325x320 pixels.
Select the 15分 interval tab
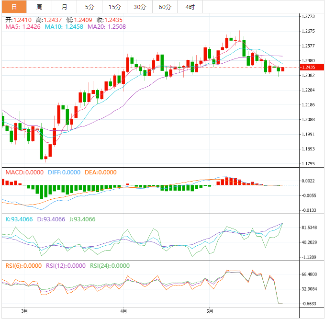114,7
